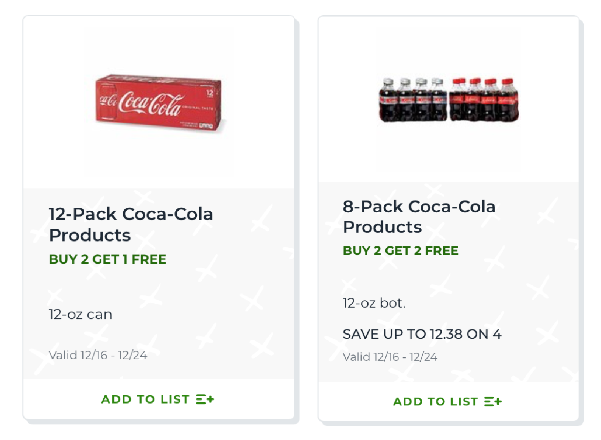This screenshot has width=601, height=440.
Task: Click the can picture on the box's left end
Action: point(107,101)
